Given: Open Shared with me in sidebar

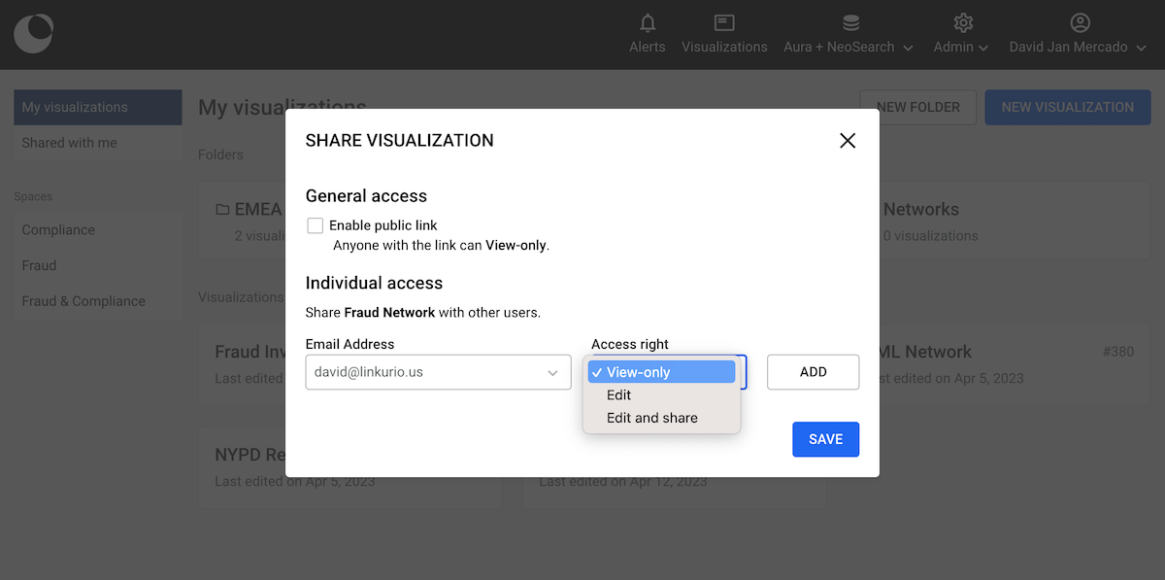Looking at the screenshot, I should click(x=70, y=143).
